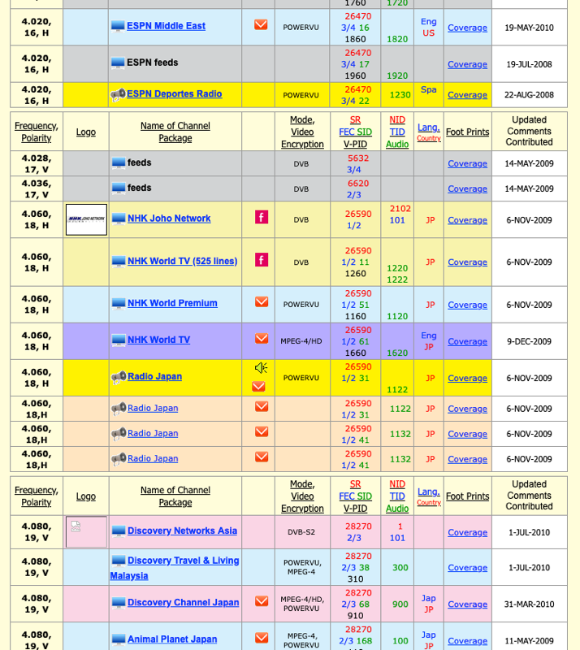Click the TV icon beside ESPN Middle East
This screenshot has width=580, height=650.
pyautogui.click(x=118, y=26)
